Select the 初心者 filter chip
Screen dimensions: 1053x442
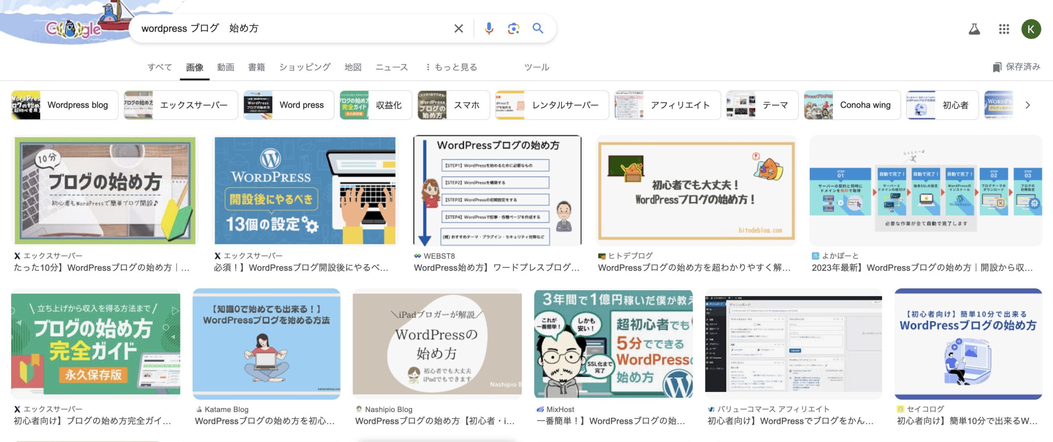(x=942, y=105)
